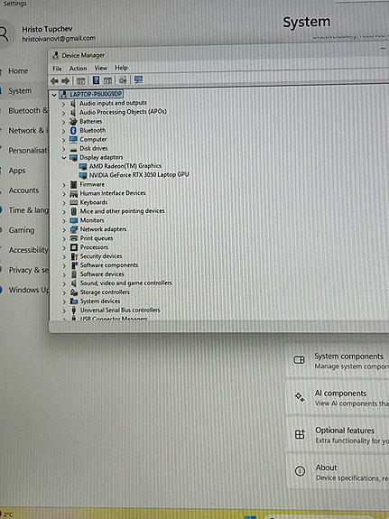Click the AI components sparkle icon
The width and height of the screenshot is (389, 519).
coord(300,396)
